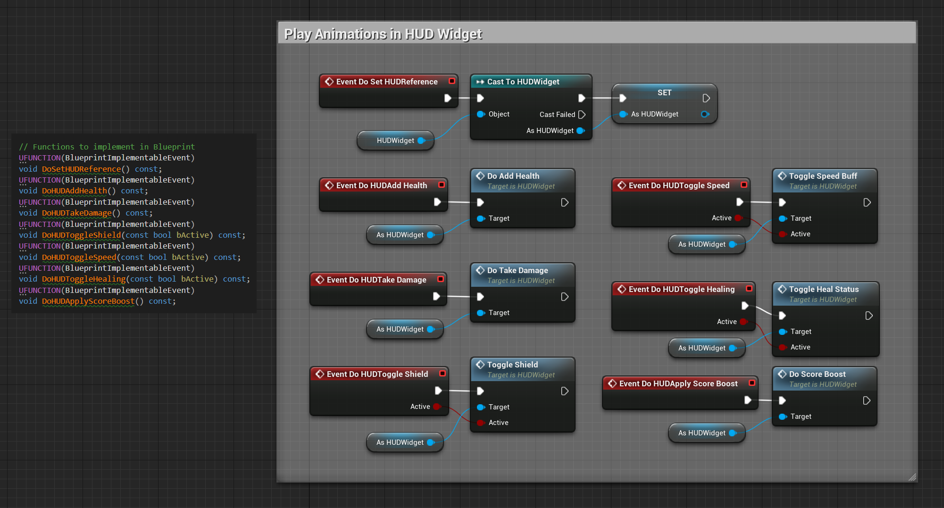This screenshot has height=508, width=944.
Task: Click the DoHUDApplyScoreBoost line in the code comment
Action: 97,301
